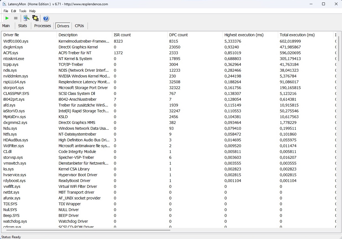Open the File menu
The width and height of the screenshot is (342, 239).
[6, 11]
